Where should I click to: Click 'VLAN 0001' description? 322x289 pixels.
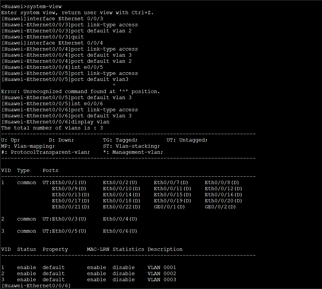pos(162,268)
